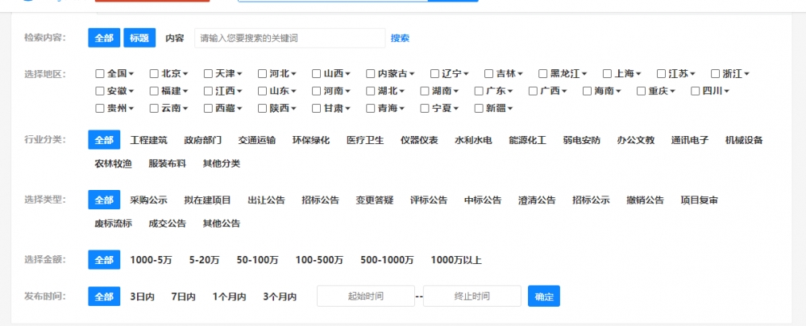Open the 黑龙江 dropdown arrow

pyautogui.click(x=584, y=74)
